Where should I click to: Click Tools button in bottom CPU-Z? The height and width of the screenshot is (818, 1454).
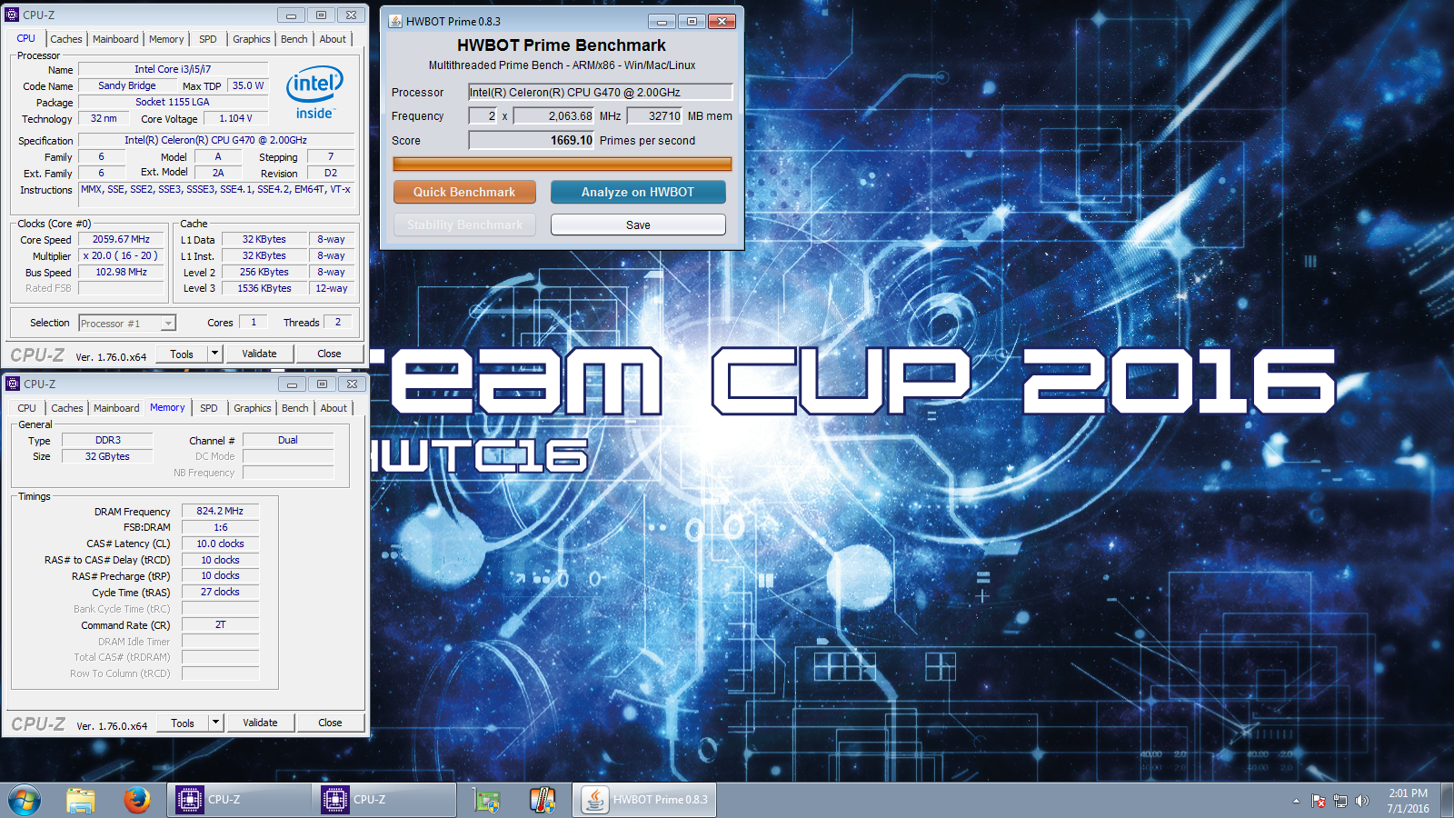183,723
